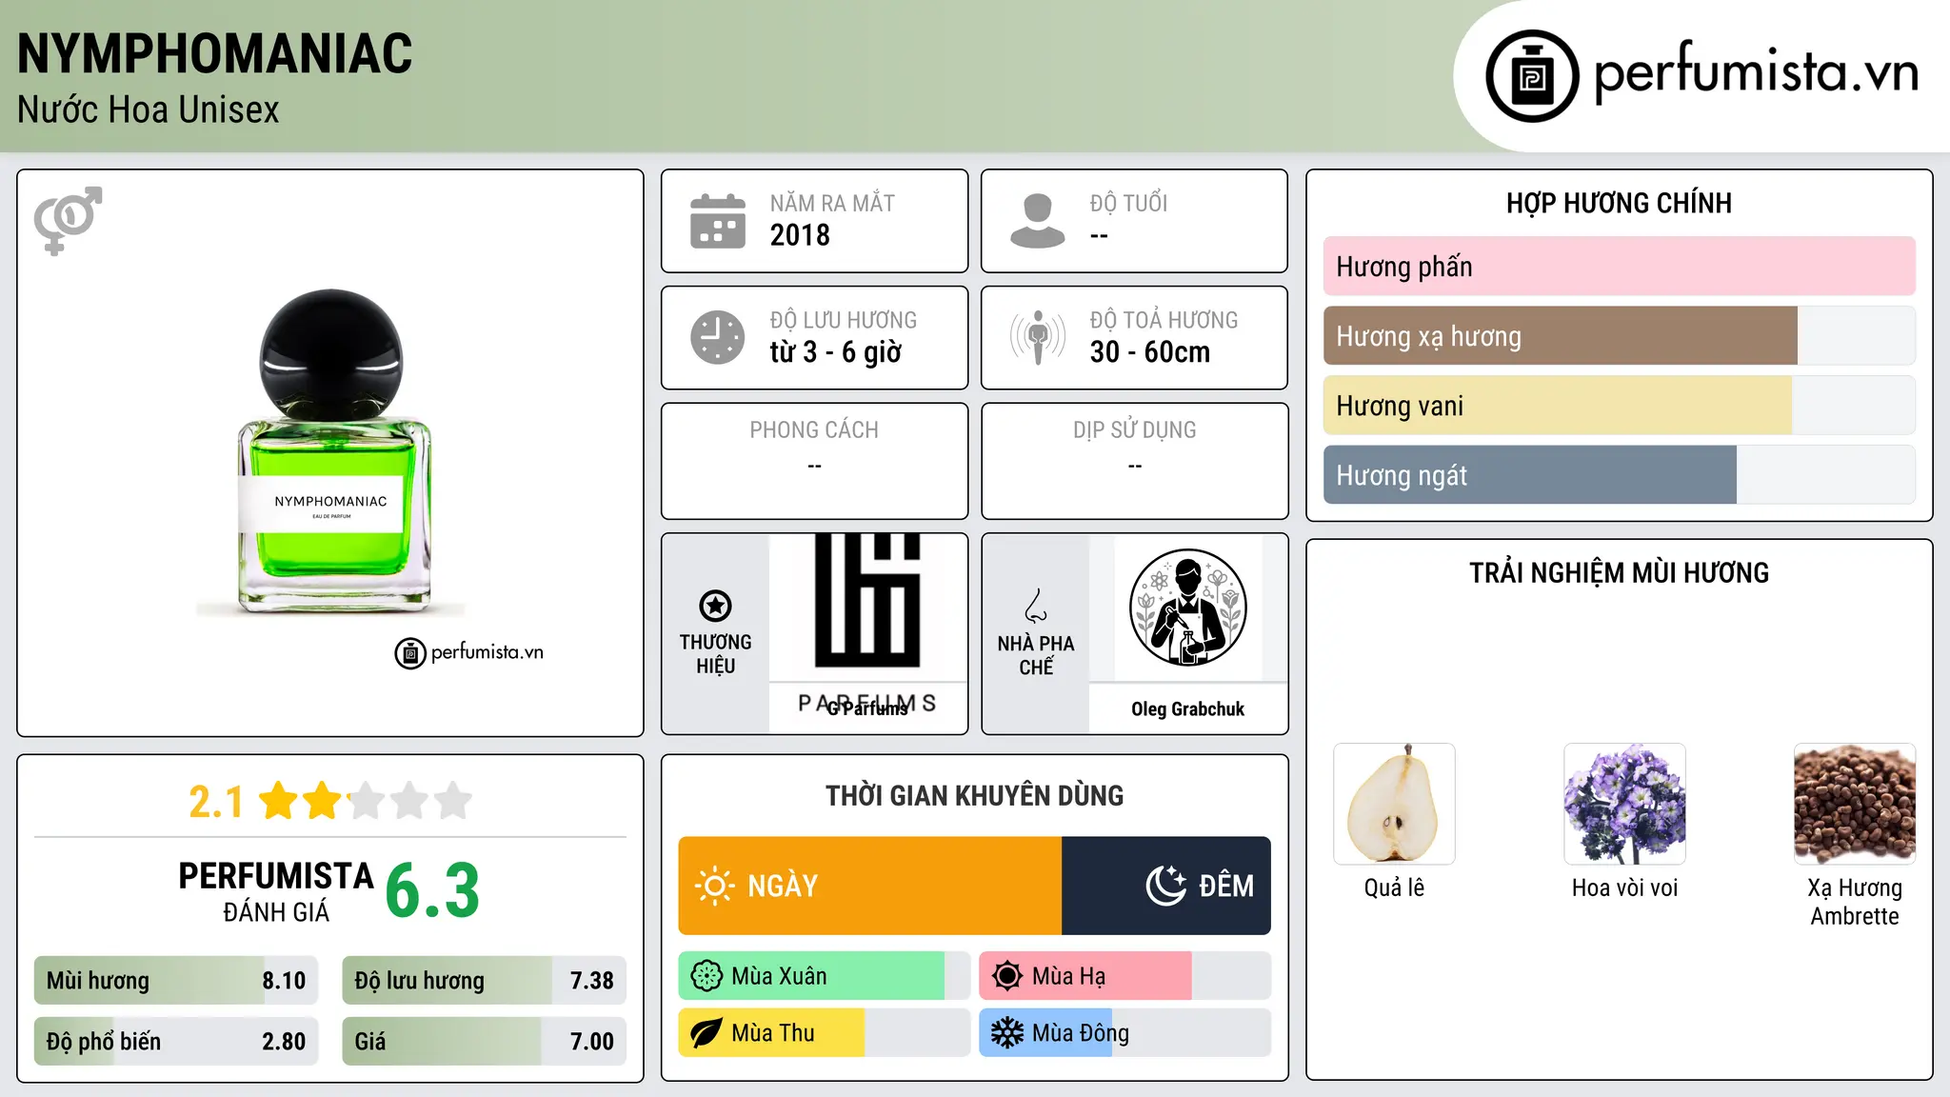
Task: Open the Xạ Hương Ambrette note image
Action: click(1855, 804)
